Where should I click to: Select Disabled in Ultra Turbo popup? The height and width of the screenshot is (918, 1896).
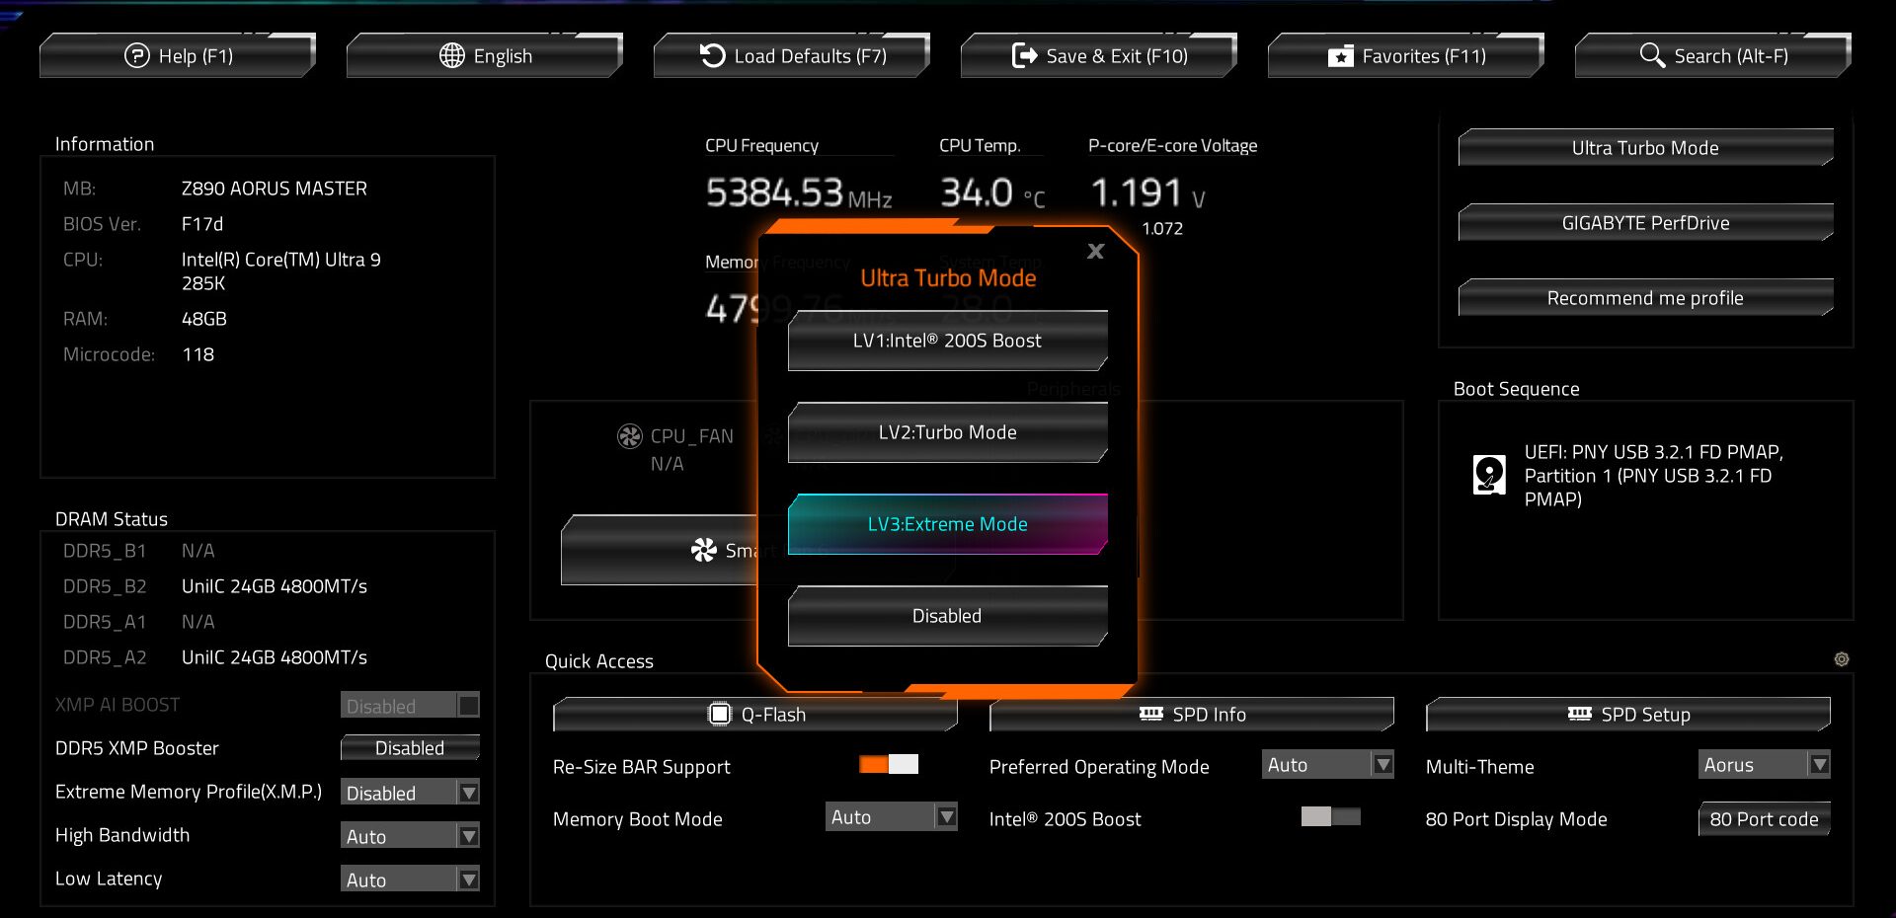(948, 616)
